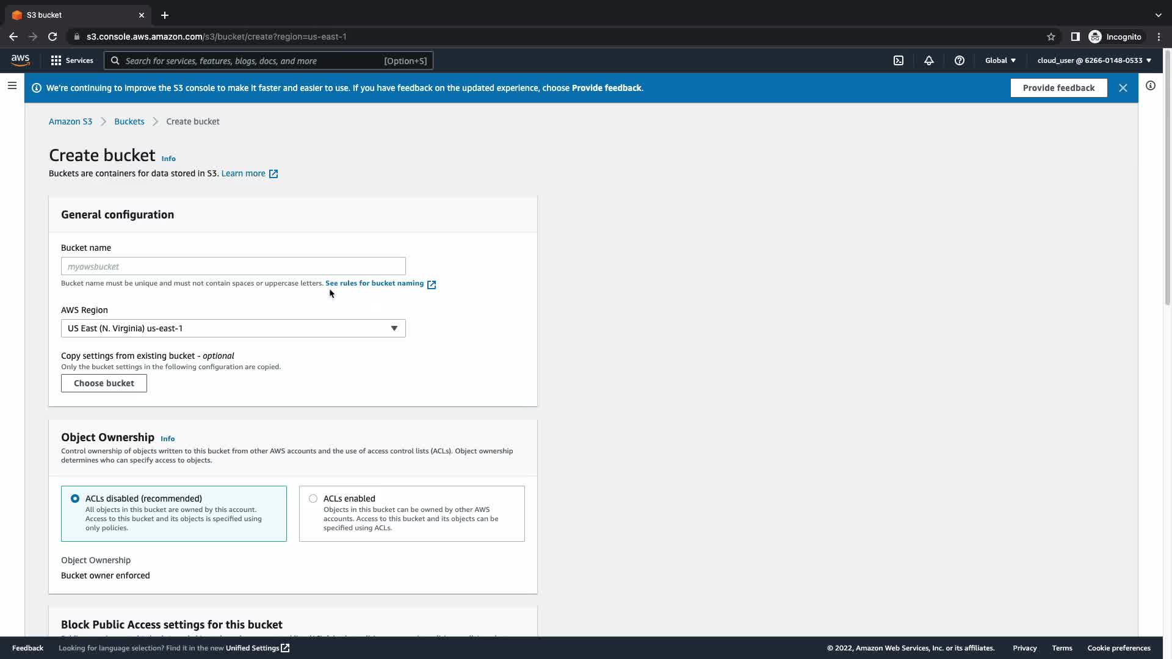This screenshot has height=659, width=1172.
Task: Dismiss the blue feedback banner
Action: point(1123,88)
